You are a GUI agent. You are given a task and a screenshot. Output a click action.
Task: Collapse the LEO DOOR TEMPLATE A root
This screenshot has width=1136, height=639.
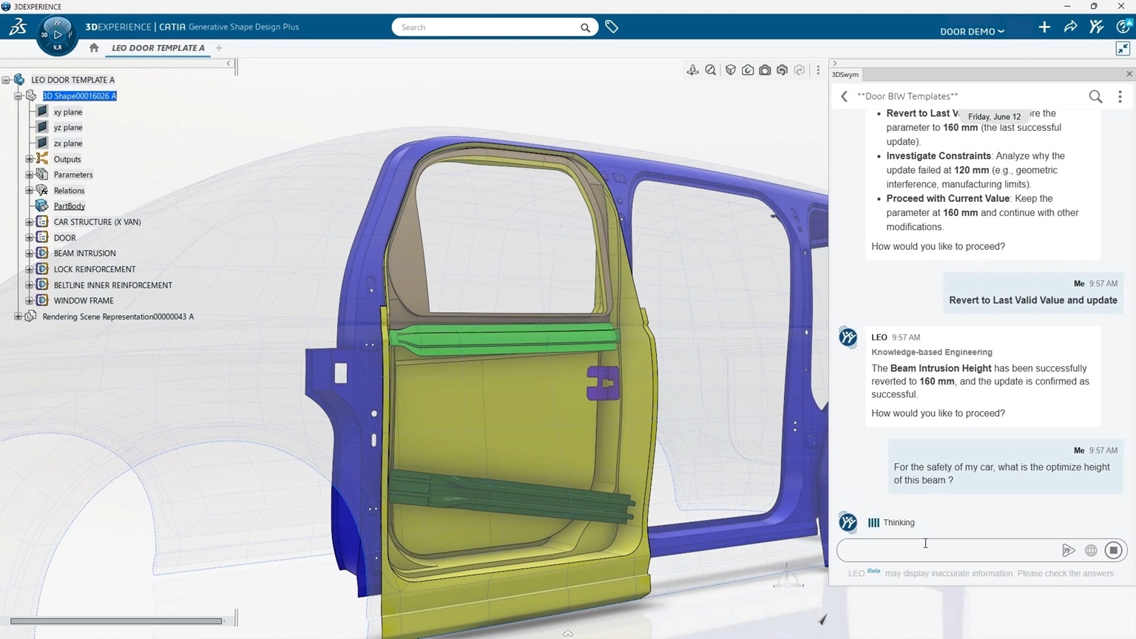click(x=6, y=80)
